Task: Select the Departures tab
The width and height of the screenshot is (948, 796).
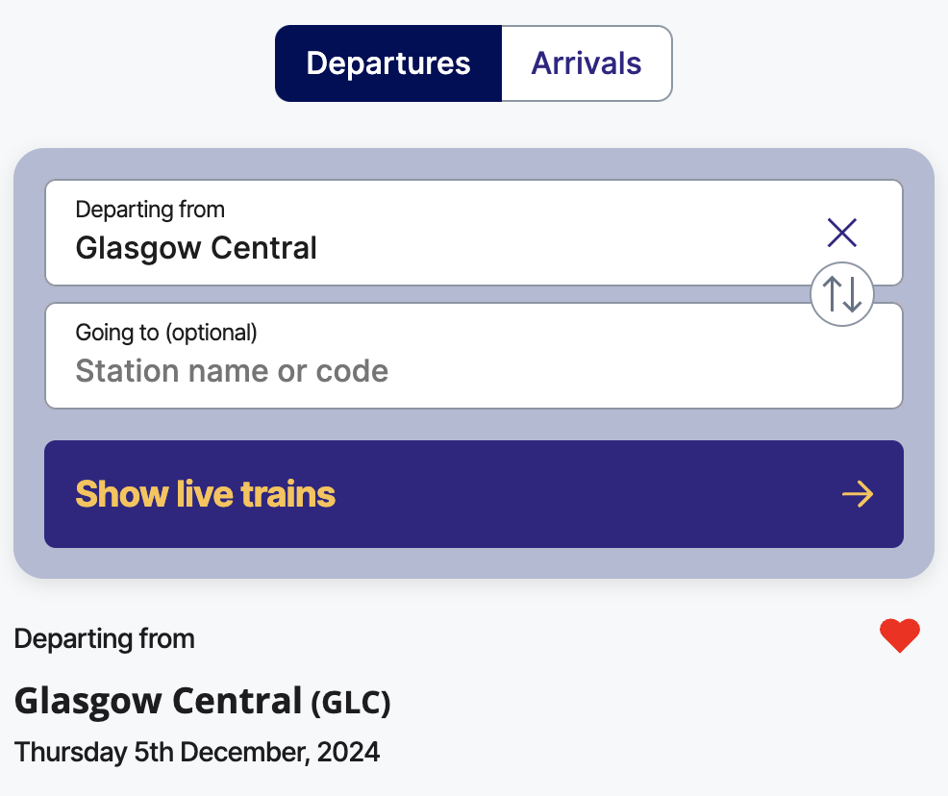Action: point(387,62)
